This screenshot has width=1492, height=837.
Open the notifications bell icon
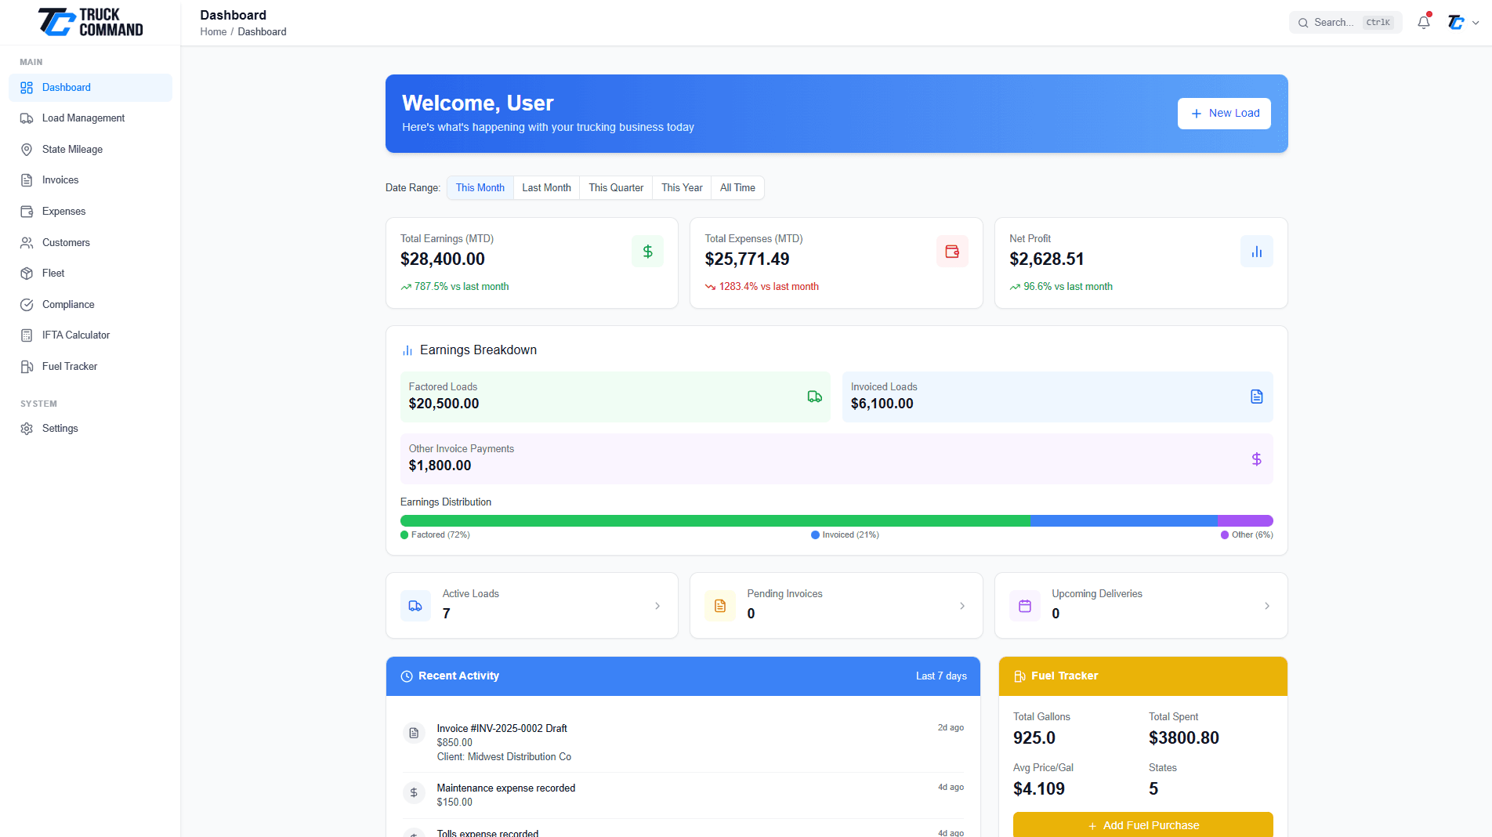click(x=1423, y=23)
